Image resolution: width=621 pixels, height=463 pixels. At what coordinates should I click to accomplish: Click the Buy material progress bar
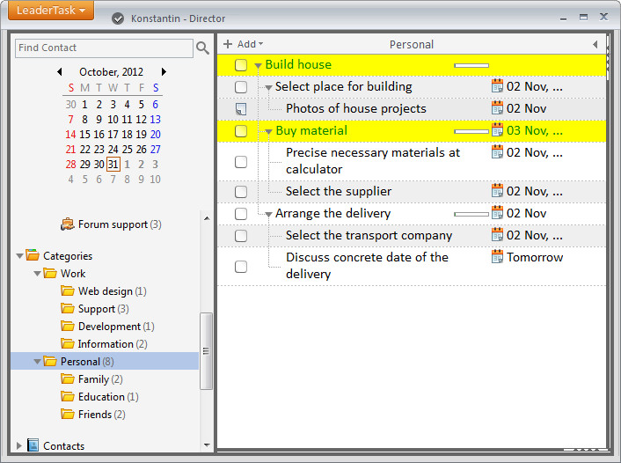pyautogui.click(x=471, y=131)
